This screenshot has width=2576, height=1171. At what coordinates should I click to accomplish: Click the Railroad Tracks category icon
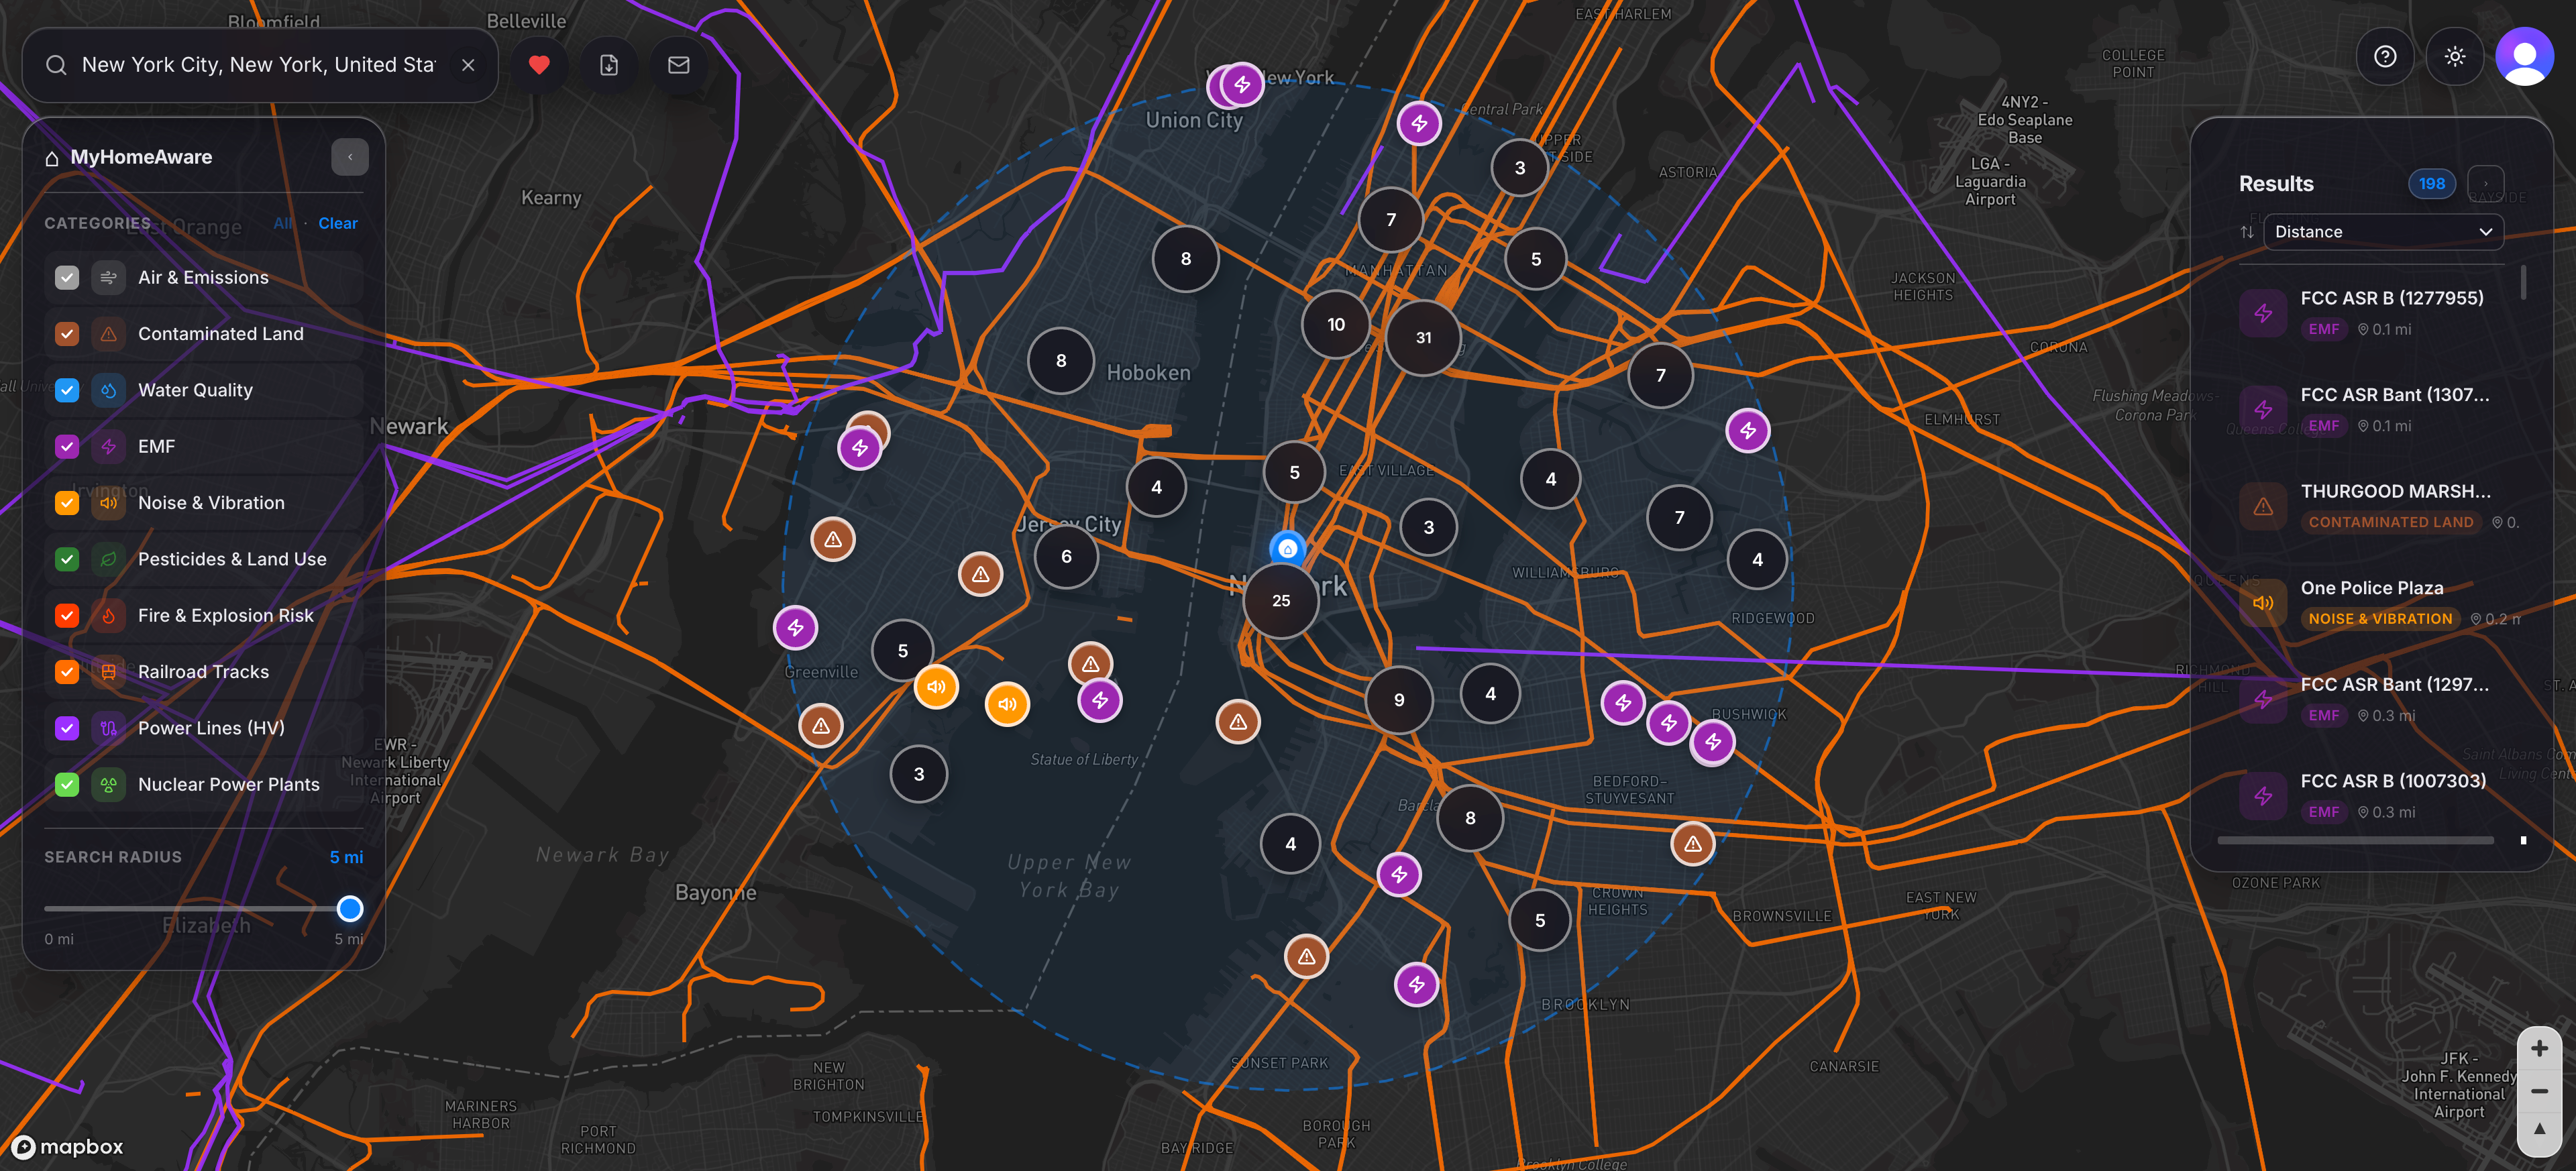tap(108, 672)
